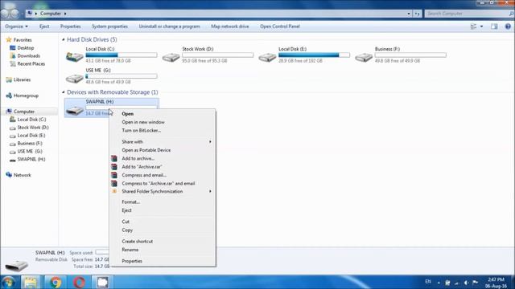Click the Network icon in navigation pane

[x=9, y=175]
